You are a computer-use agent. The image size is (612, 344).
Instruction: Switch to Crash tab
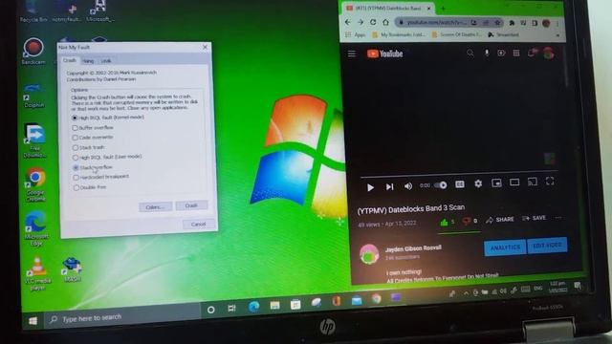pyautogui.click(x=70, y=60)
